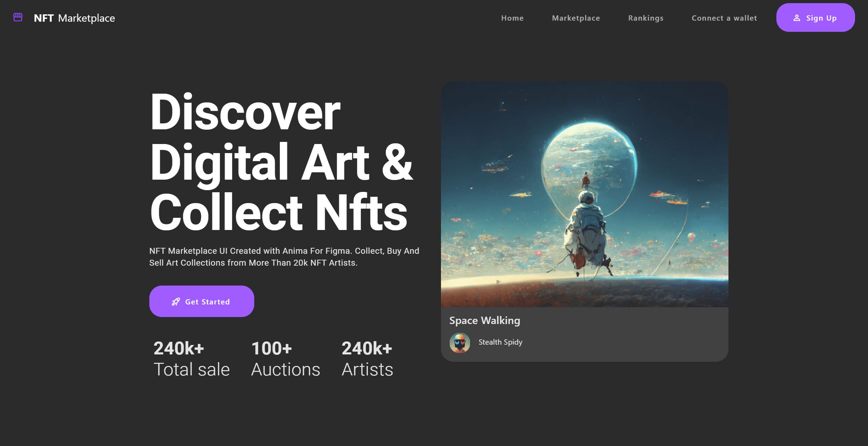Open the Home nav link
Viewport: 868px width, 446px height.
[x=512, y=18]
